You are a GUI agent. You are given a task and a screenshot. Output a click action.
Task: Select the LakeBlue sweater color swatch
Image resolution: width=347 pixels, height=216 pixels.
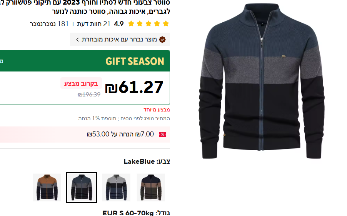[x=82, y=188]
